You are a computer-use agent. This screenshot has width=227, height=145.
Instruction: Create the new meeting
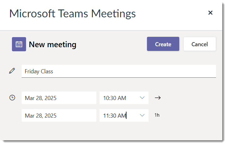click(163, 44)
